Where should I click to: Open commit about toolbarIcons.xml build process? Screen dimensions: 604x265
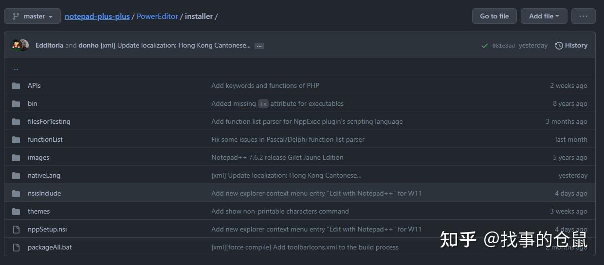click(x=305, y=247)
